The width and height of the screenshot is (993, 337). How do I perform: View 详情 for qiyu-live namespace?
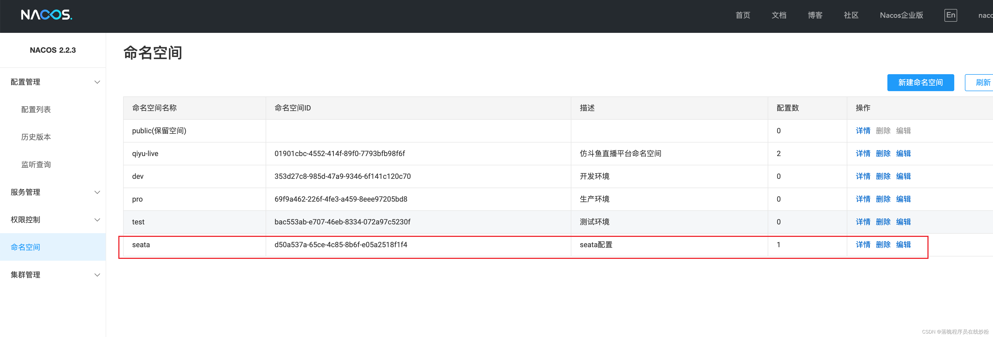click(x=863, y=153)
